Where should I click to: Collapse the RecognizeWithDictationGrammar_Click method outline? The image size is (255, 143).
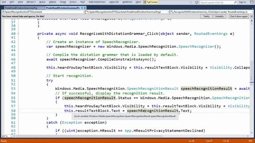(18, 33)
